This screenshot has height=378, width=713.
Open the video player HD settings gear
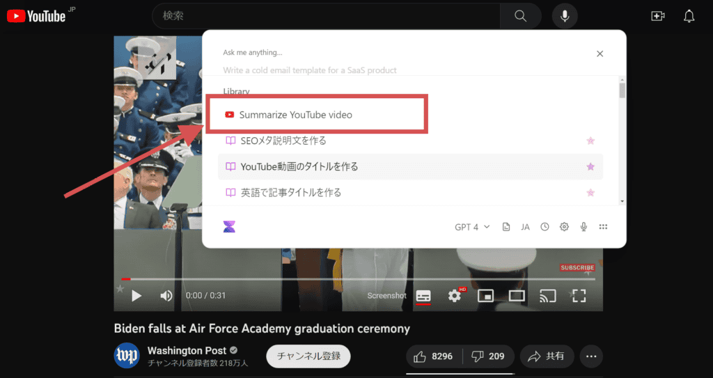[455, 296]
